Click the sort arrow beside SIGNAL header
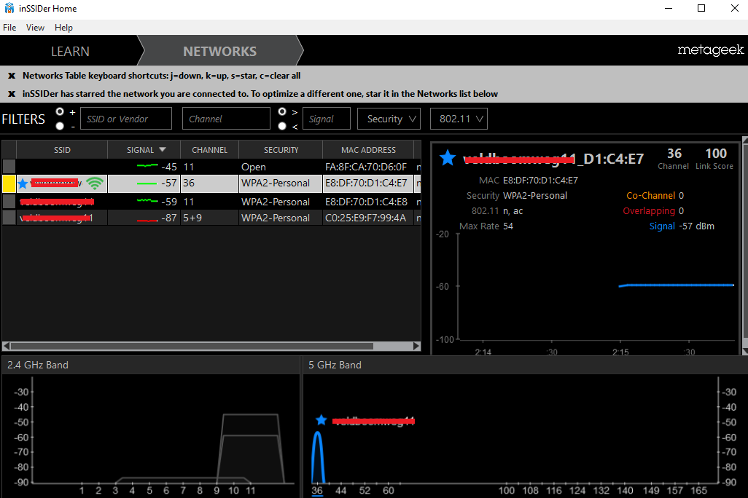Viewport: 748px width, 498px height. point(162,150)
